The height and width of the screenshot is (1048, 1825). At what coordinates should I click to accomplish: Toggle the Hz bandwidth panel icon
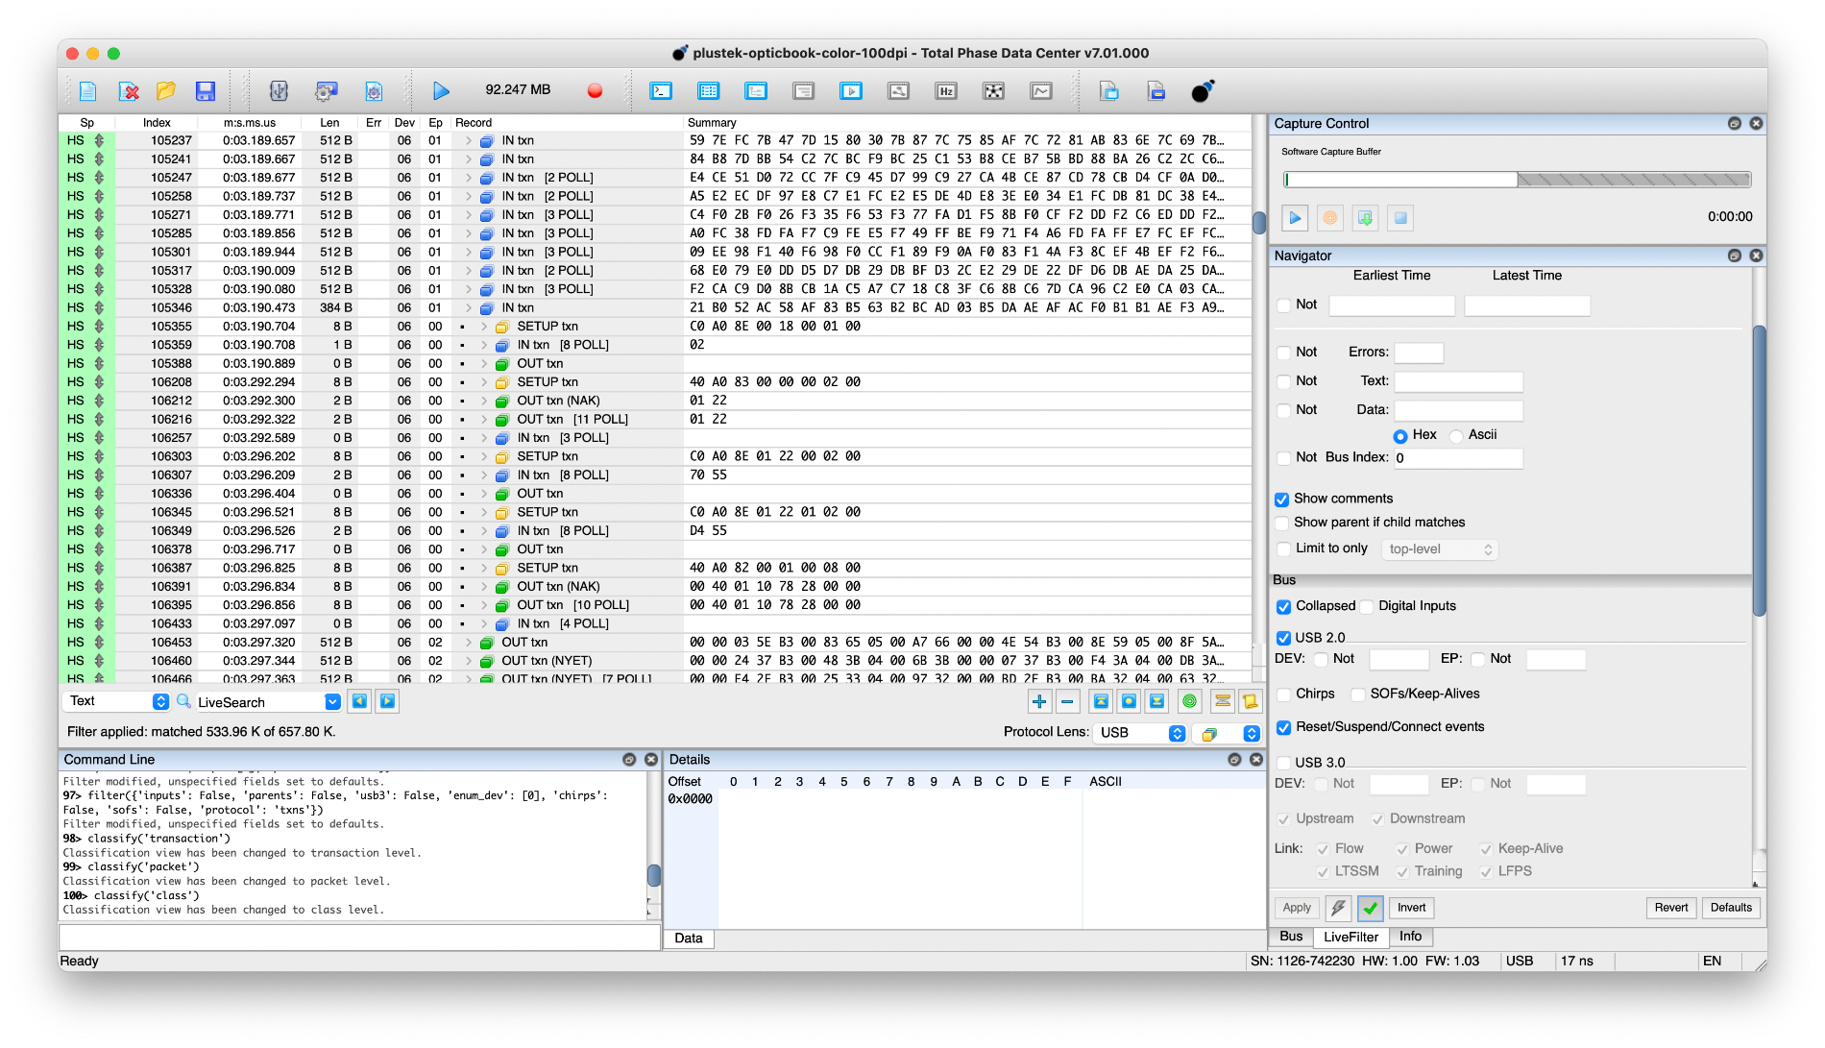point(946,91)
